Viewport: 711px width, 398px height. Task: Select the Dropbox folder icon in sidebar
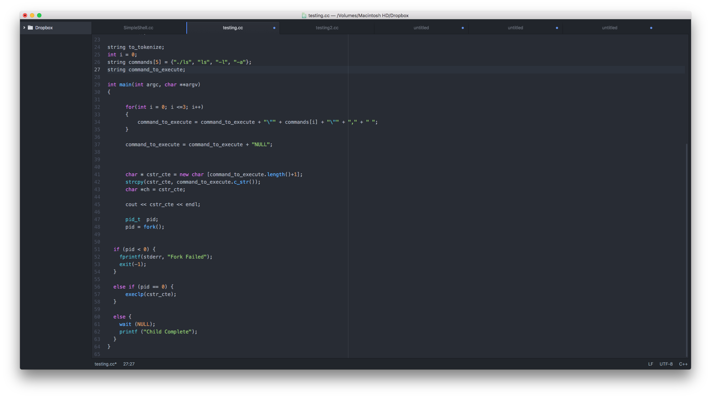[x=30, y=27]
